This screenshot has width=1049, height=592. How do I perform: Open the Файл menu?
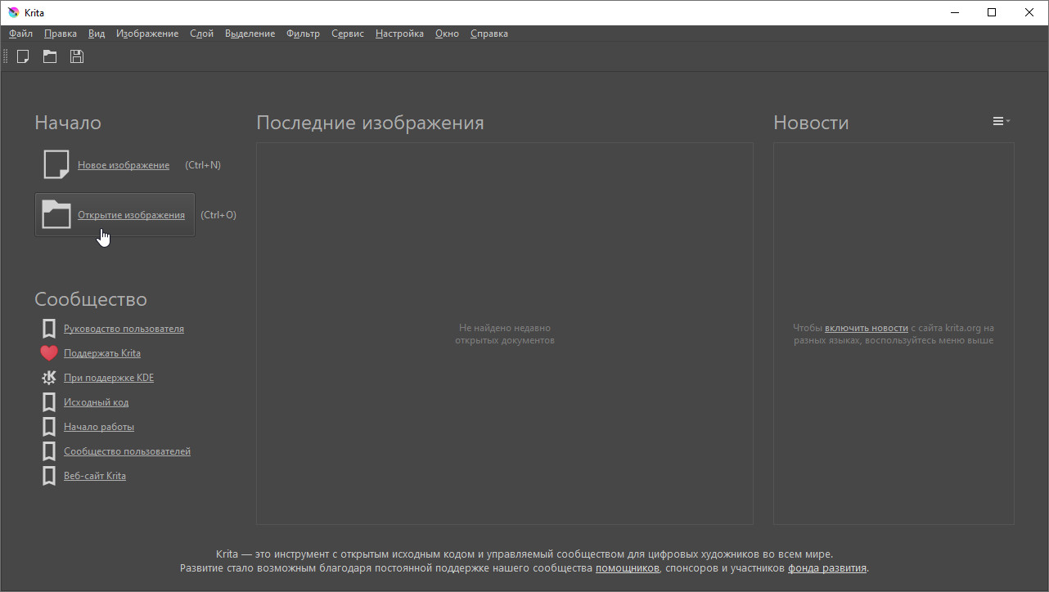21,34
